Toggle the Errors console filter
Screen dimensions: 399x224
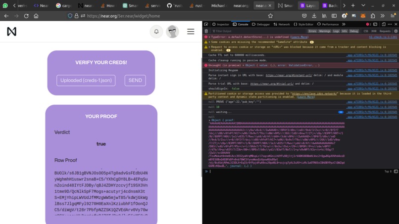(312, 31)
